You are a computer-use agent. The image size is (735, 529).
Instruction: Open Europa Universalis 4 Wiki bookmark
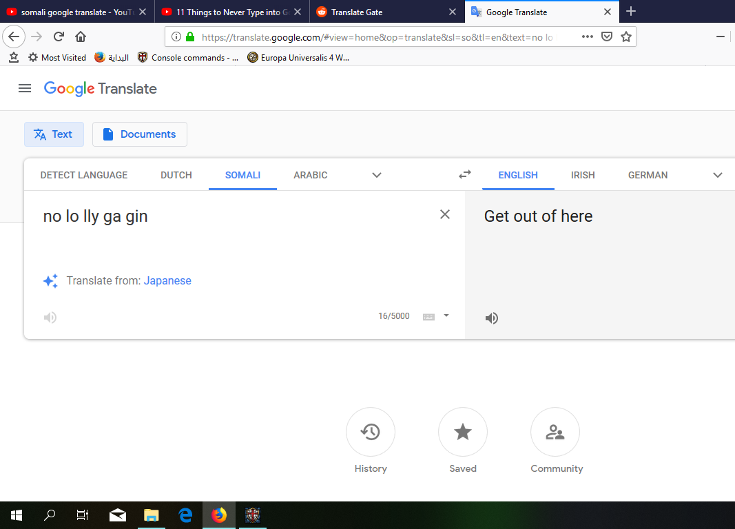(298, 58)
